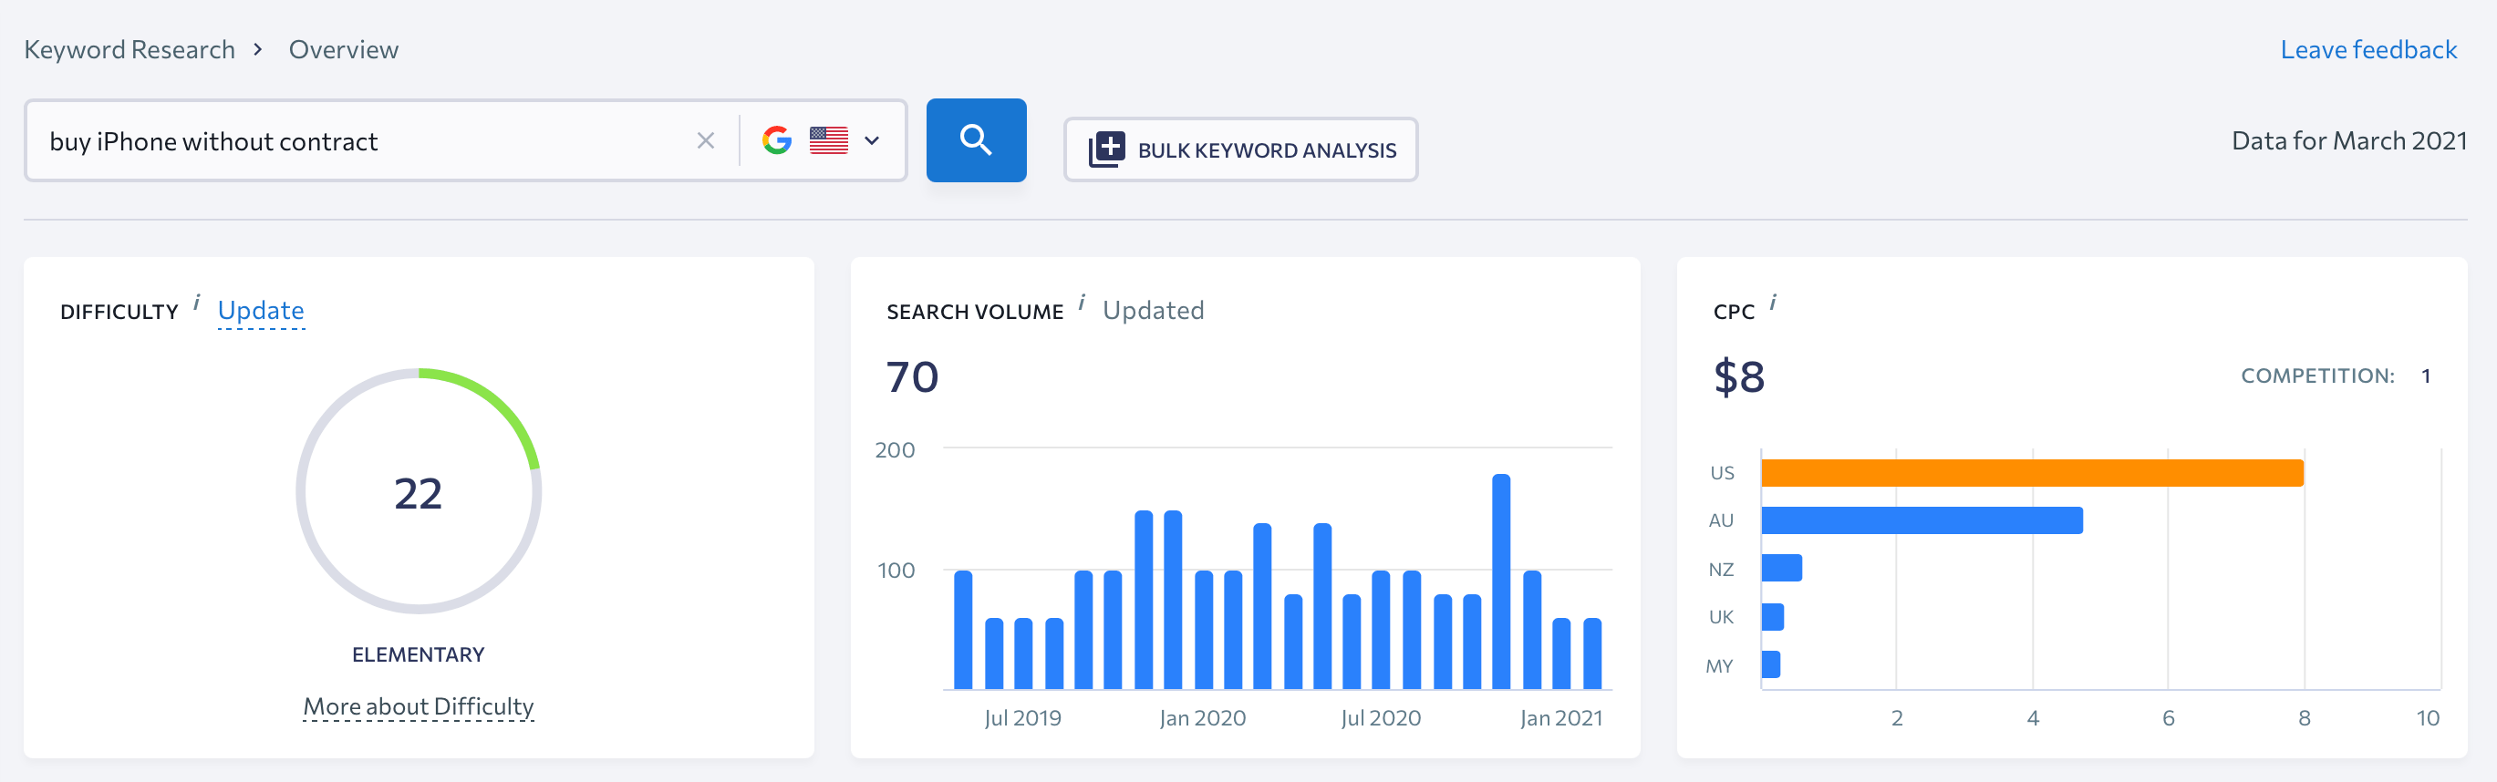The width and height of the screenshot is (2497, 782).
Task: Click the ELEMENTARY difficulty label
Action: (x=419, y=655)
